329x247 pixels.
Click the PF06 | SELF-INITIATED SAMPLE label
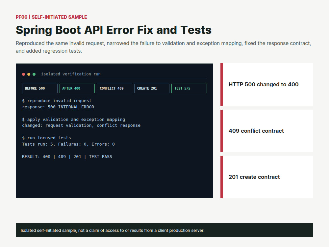51,17
